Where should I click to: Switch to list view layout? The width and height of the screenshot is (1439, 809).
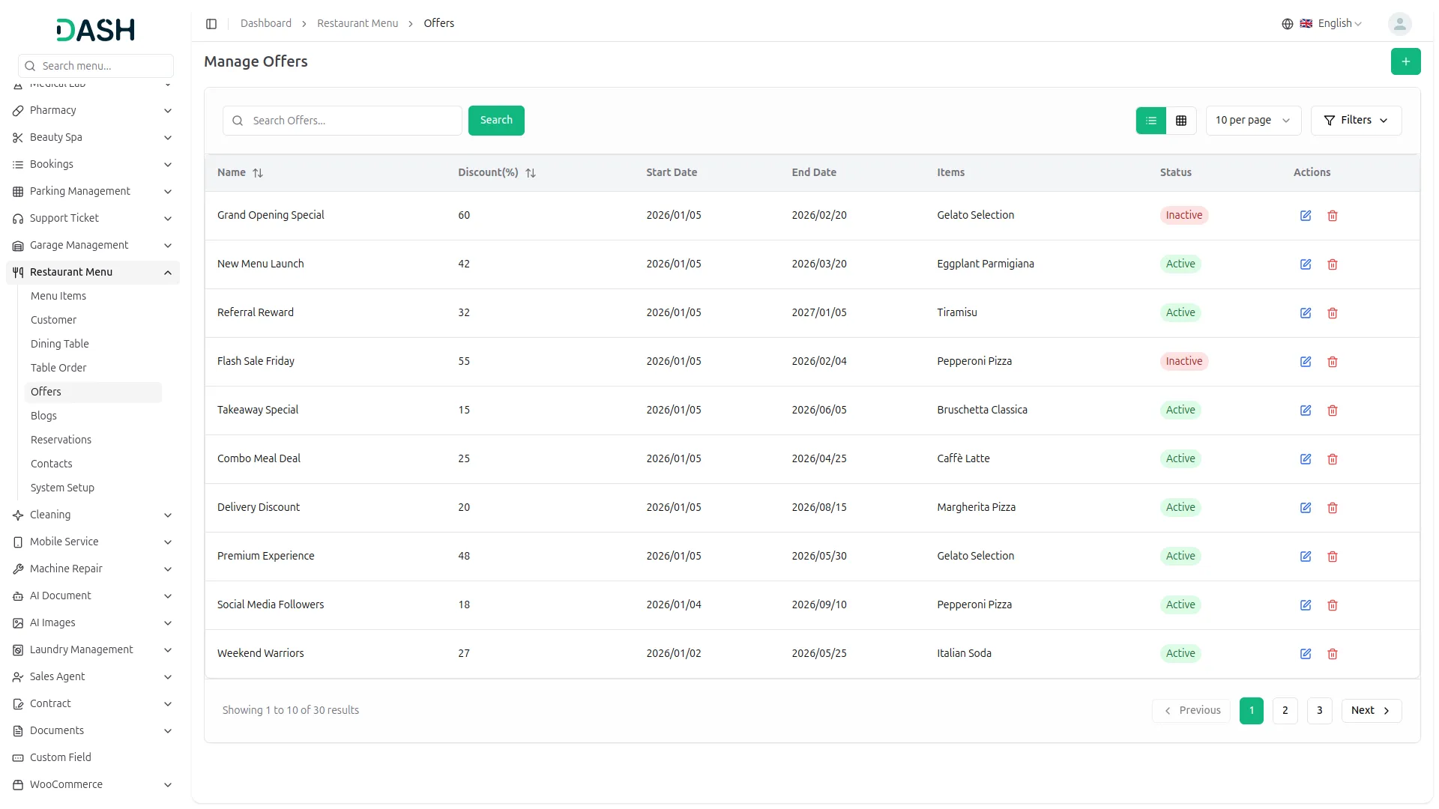pyautogui.click(x=1150, y=121)
